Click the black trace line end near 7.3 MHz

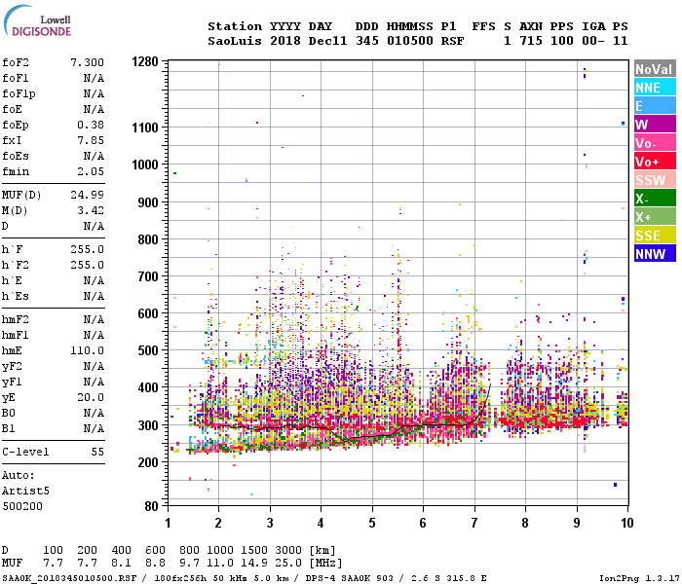[491, 384]
